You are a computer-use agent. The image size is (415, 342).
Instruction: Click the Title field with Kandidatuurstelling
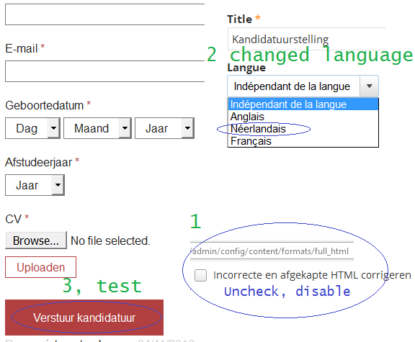[x=307, y=39]
